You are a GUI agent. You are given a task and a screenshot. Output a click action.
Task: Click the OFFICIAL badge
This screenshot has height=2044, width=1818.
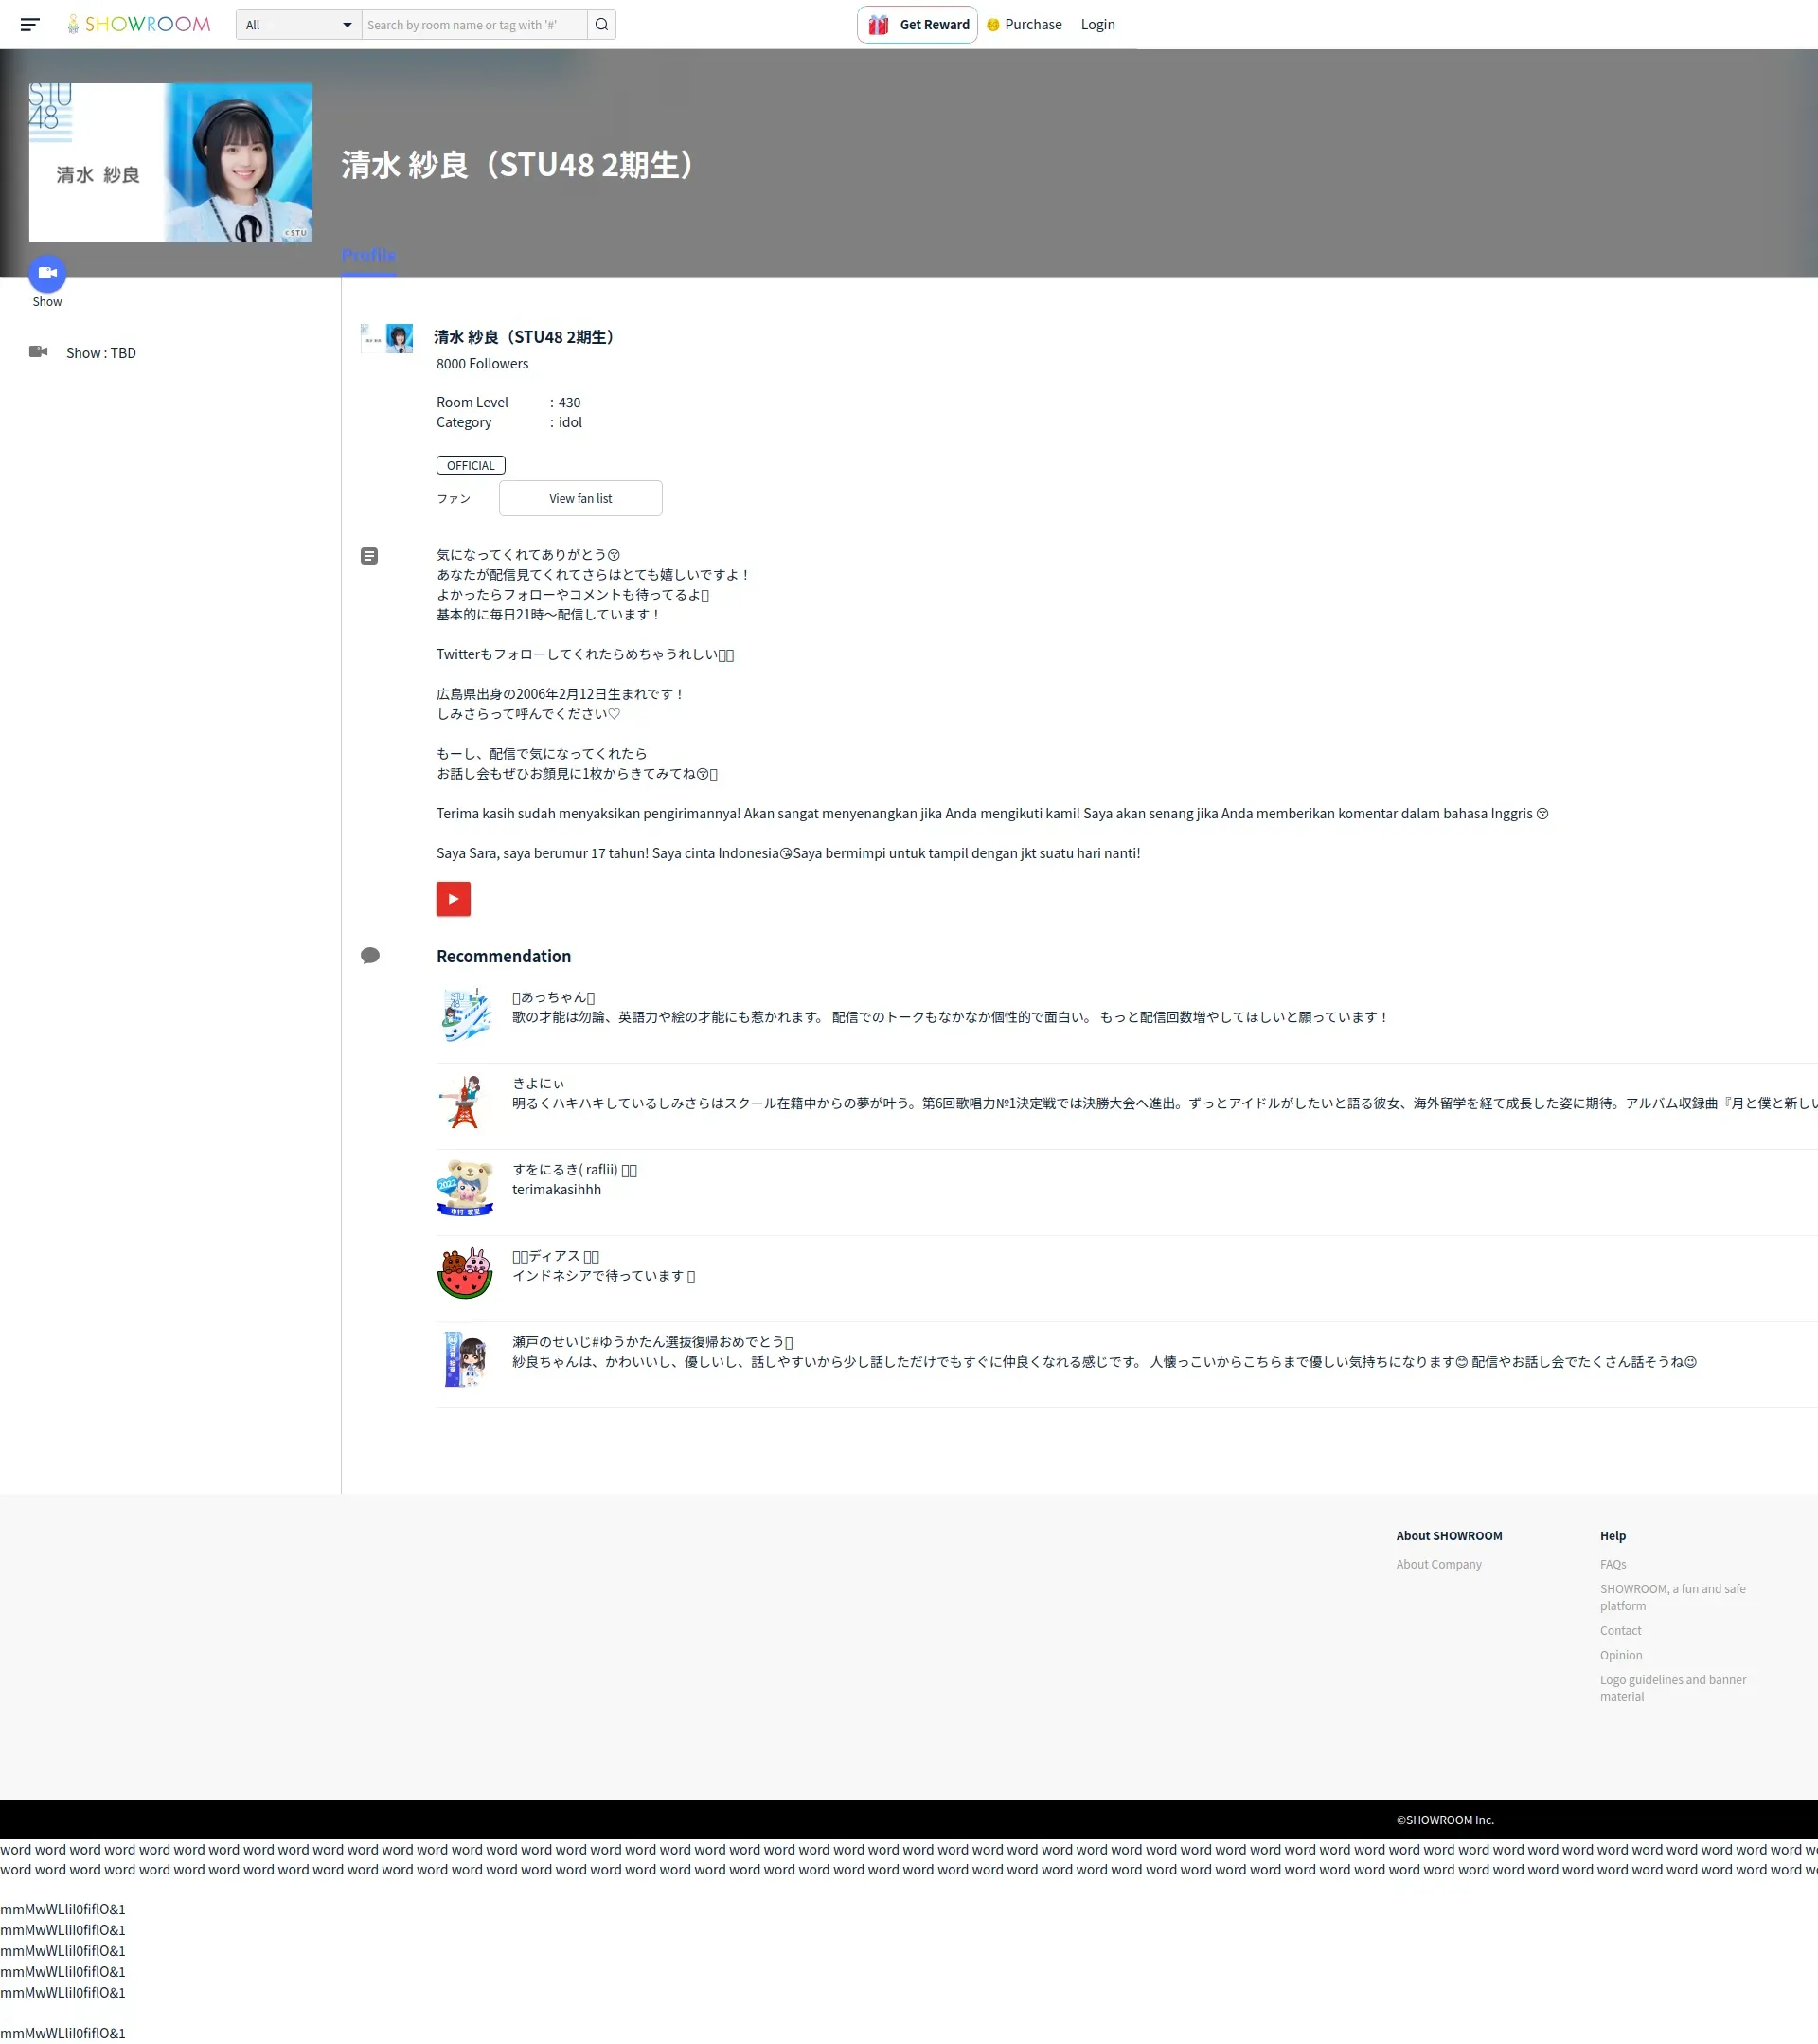point(470,465)
